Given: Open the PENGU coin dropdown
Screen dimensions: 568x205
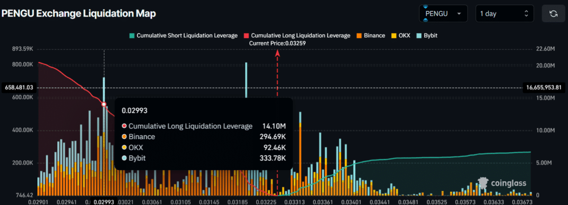Looking at the screenshot, I should pyautogui.click(x=444, y=13).
